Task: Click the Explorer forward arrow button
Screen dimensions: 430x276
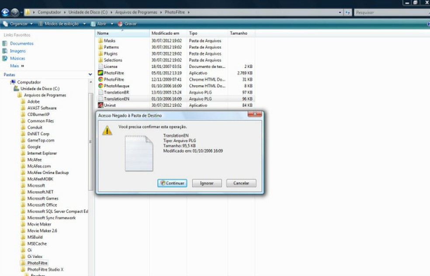Action: coord(15,12)
